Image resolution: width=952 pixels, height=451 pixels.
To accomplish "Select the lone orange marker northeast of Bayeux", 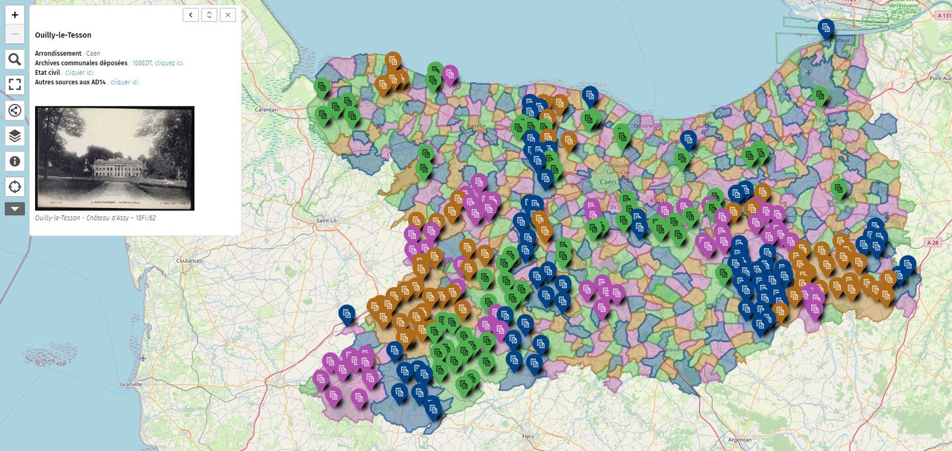I will [x=569, y=142].
